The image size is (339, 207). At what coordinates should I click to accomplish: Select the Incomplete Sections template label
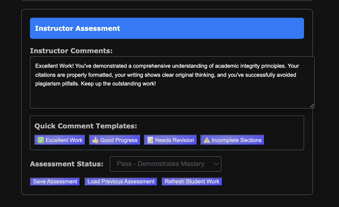pos(236,140)
